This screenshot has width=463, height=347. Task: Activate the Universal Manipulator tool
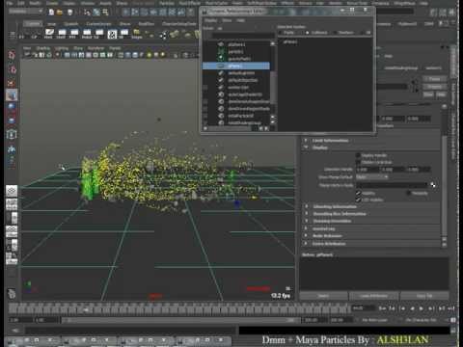point(12,134)
